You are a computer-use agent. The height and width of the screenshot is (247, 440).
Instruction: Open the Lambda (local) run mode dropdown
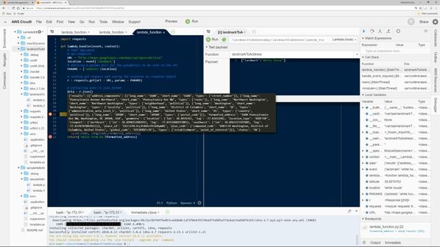344,40
